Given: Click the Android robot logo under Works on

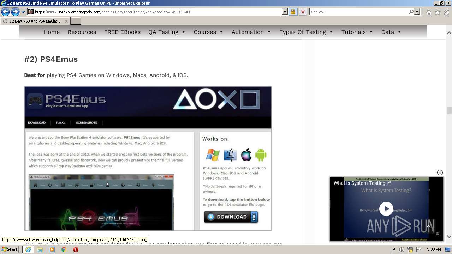Looking at the screenshot, I should [x=261, y=155].
